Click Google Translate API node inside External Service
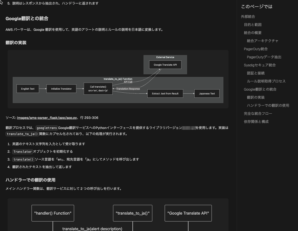This screenshot has height=231, width=298. tap(165, 65)
